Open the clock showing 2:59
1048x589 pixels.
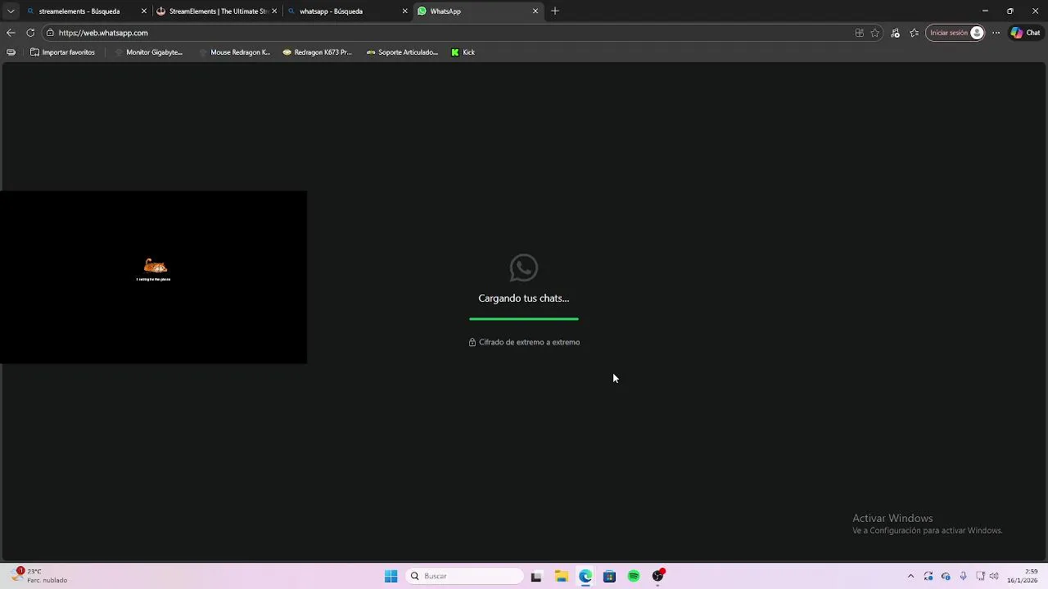pos(1023,576)
